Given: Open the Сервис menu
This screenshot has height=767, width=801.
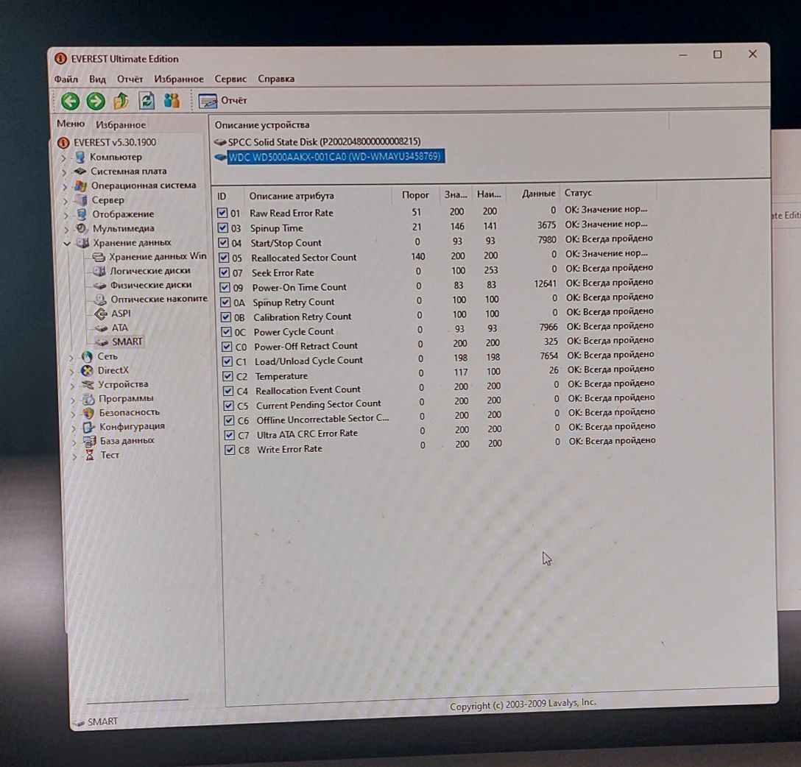Looking at the screenshot, I should point(230,79).
